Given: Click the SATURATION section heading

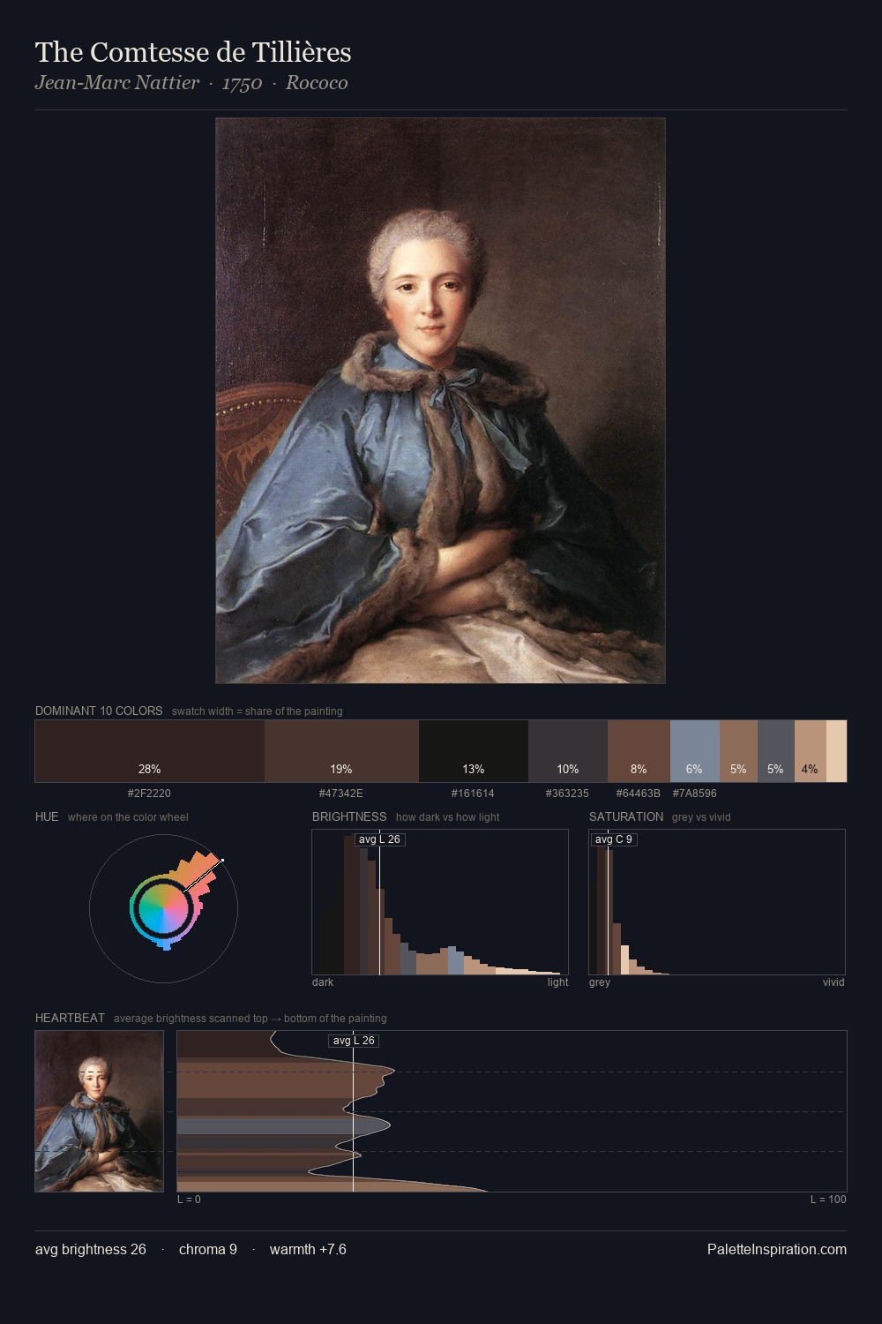Looking at the screenshot, I should pyautogui.click(x=626, y=816).
